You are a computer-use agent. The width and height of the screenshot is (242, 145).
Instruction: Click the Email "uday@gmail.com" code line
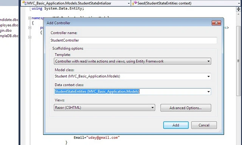click(x=97, y=137)
